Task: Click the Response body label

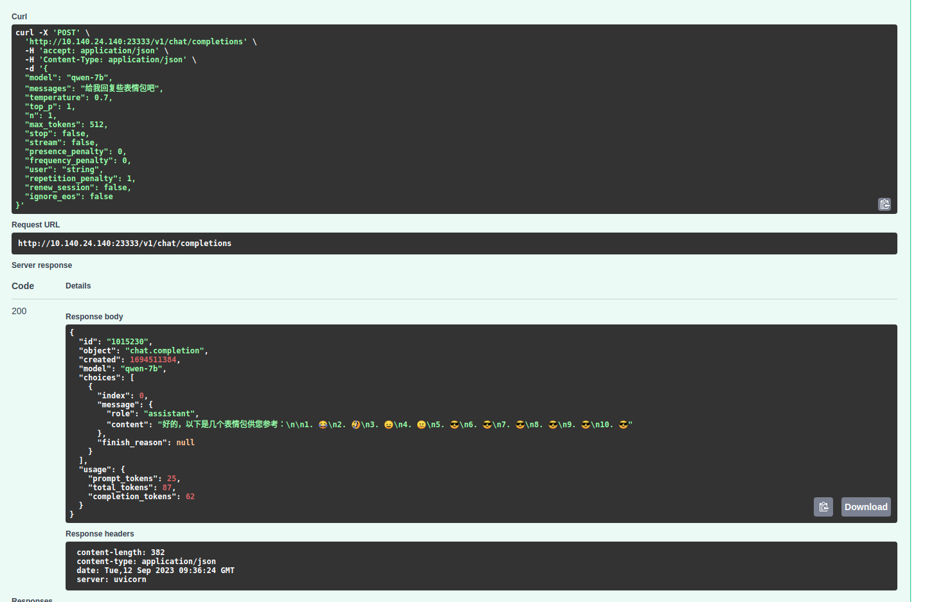Action: click(x=94, y=316)
